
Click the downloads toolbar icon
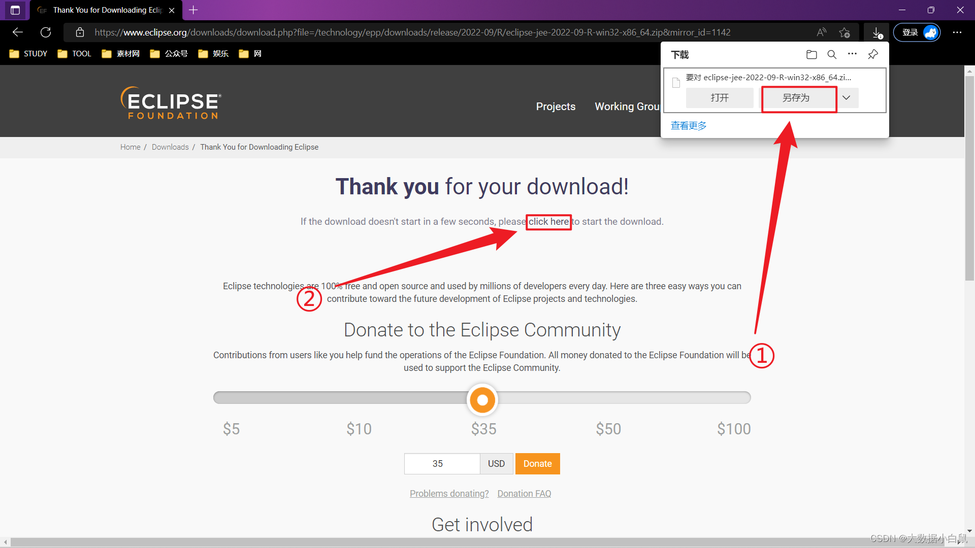[877, 32]
